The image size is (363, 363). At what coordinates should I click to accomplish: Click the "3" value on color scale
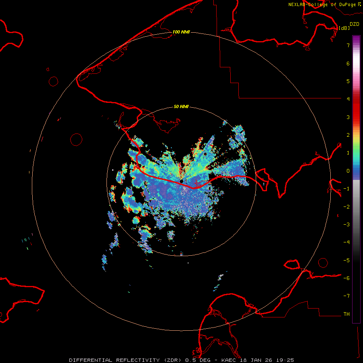348,117
